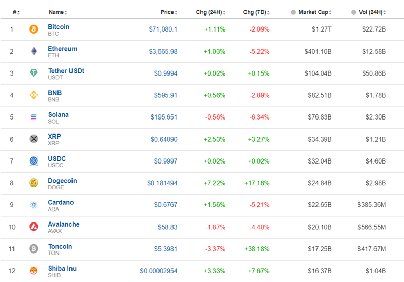This screenshot has width=404, height=282.
Task: Open the Shiba Inu link
Action: pyautogui.click(x=62, y=269)
